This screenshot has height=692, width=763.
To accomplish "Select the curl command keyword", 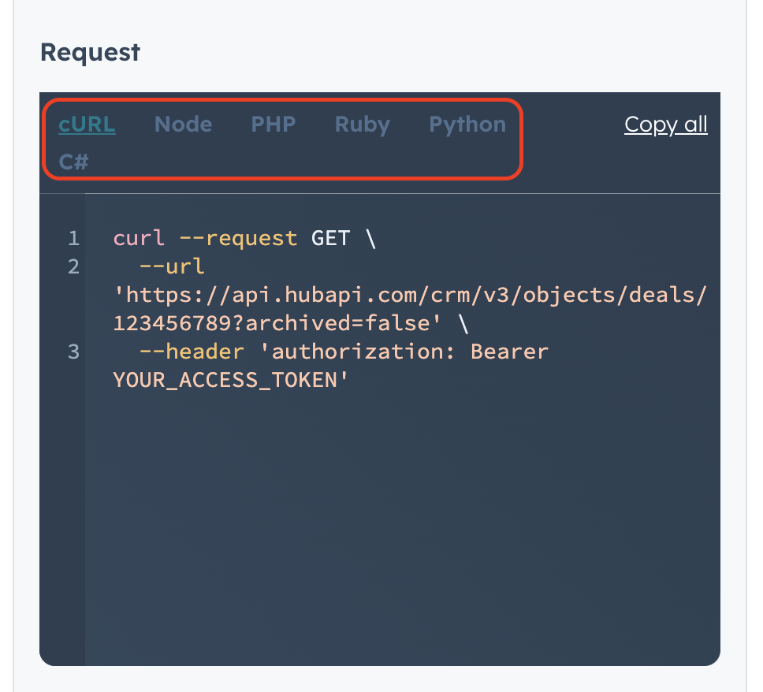I will 138,238.
